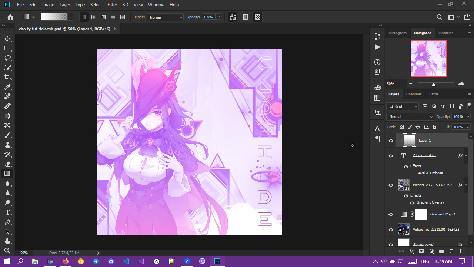
Task: Select the Zoom tool
Action: pyautogui.click(x=7, y=251)
